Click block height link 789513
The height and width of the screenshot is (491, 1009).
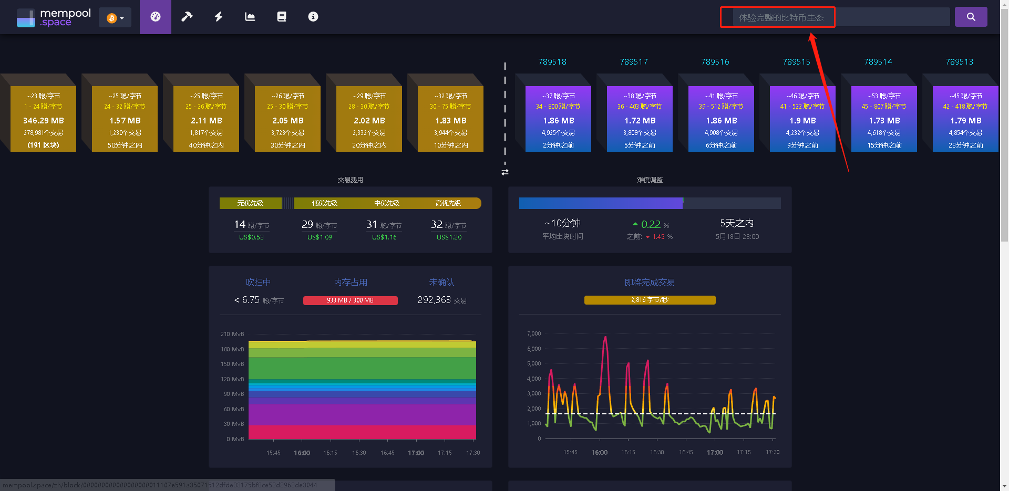960,62
